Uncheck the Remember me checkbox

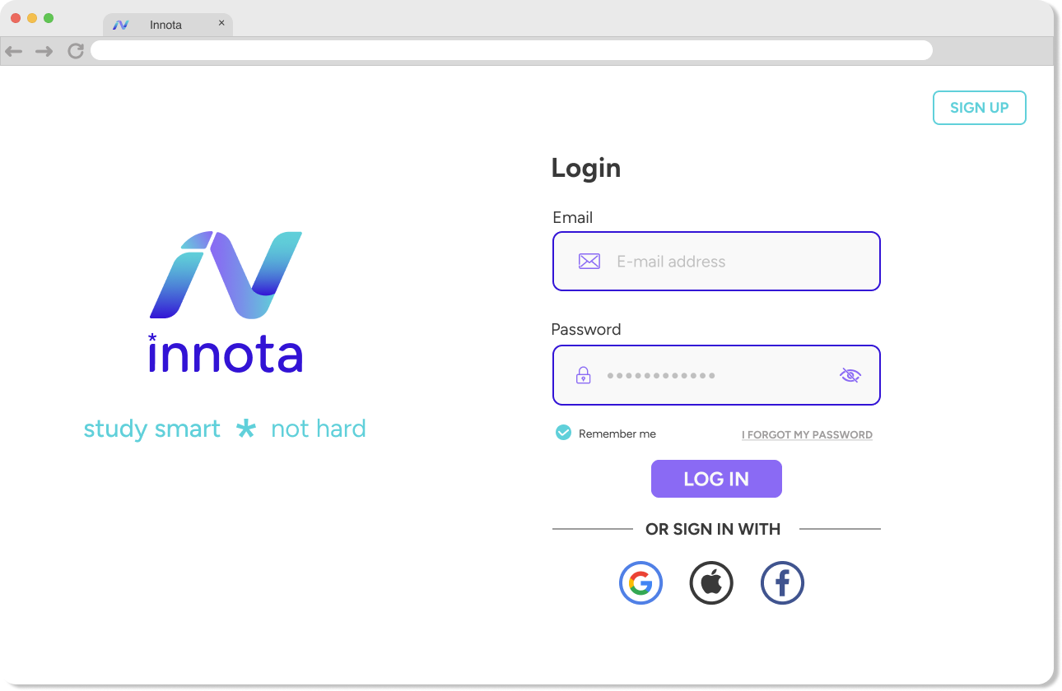click(563, 433)
